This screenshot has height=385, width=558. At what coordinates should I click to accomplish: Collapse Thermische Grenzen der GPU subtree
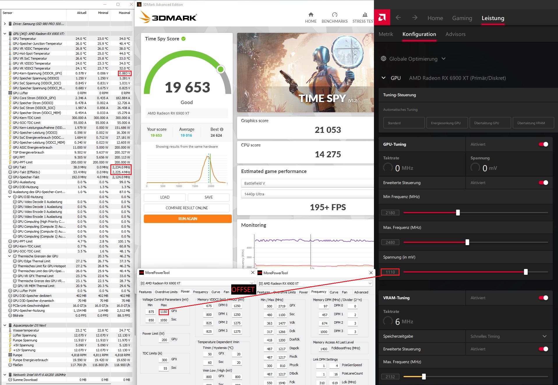10,256
